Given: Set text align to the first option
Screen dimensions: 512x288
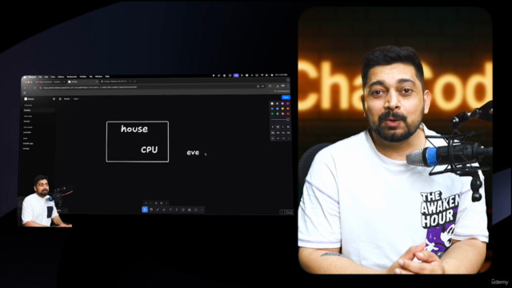Looking at the screenshot, I should pyautogui.click(x=273, y=138).
